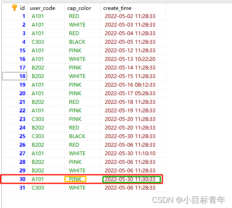Screen dimensions: 232x208
Task: Click the RED cap_color in row 26
Action: pos(74,145)
